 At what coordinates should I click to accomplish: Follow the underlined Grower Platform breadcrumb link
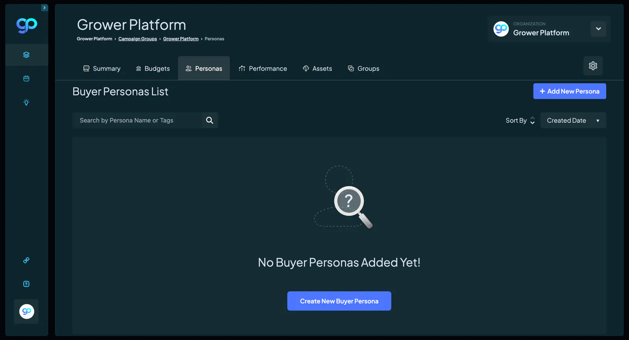(181, 39)
